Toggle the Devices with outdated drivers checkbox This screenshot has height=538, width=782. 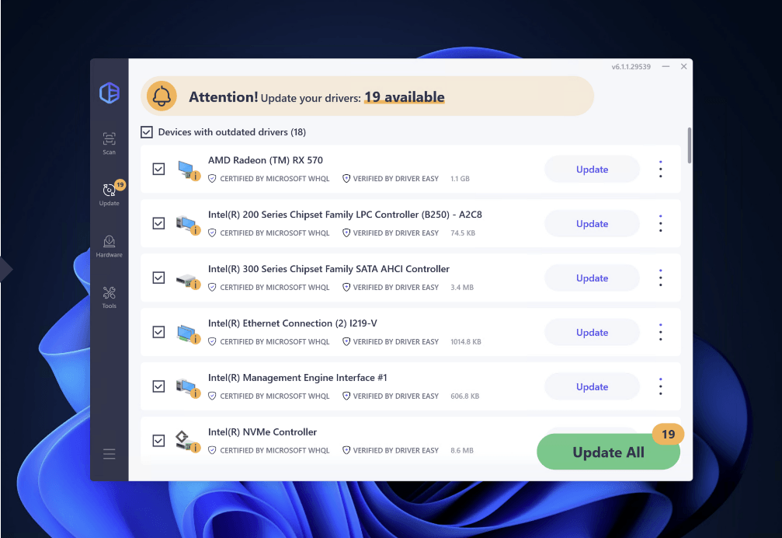click(147, 131)
